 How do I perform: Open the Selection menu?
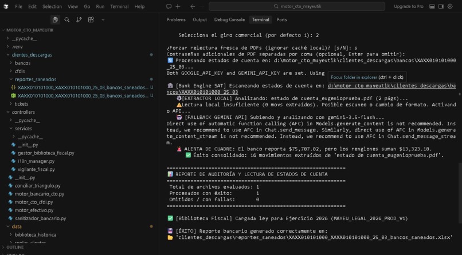52,6
